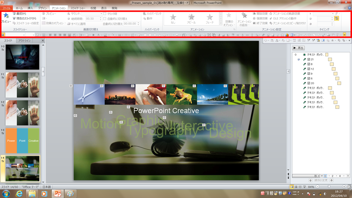Screen dimensions: 352x198
Task: Switch to the ホーム tab
Action: click(19, 8)
